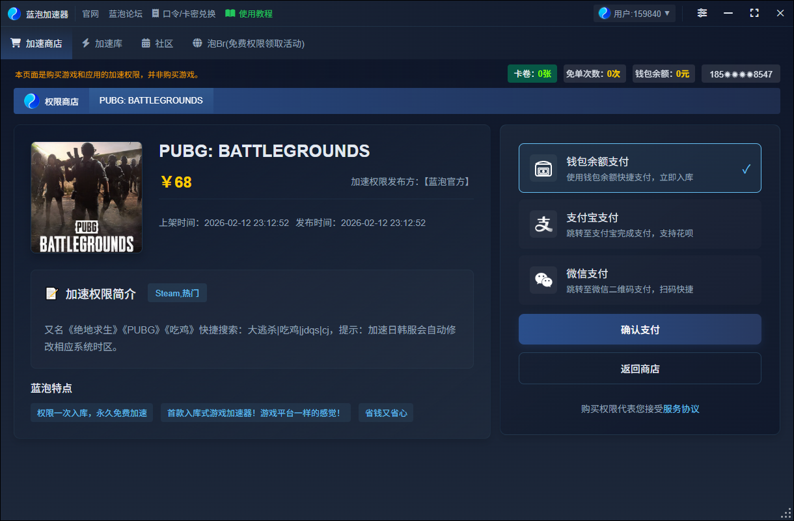Open the settings sliders icon in title bar
The image size is (794, 521).
point(702,13)
